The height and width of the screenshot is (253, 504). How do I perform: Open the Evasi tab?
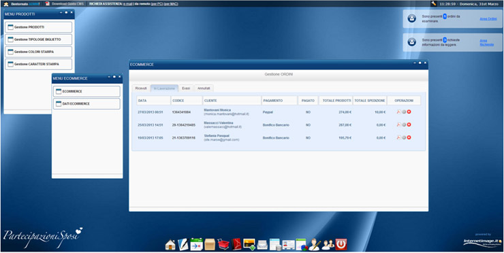coord(186,88)
